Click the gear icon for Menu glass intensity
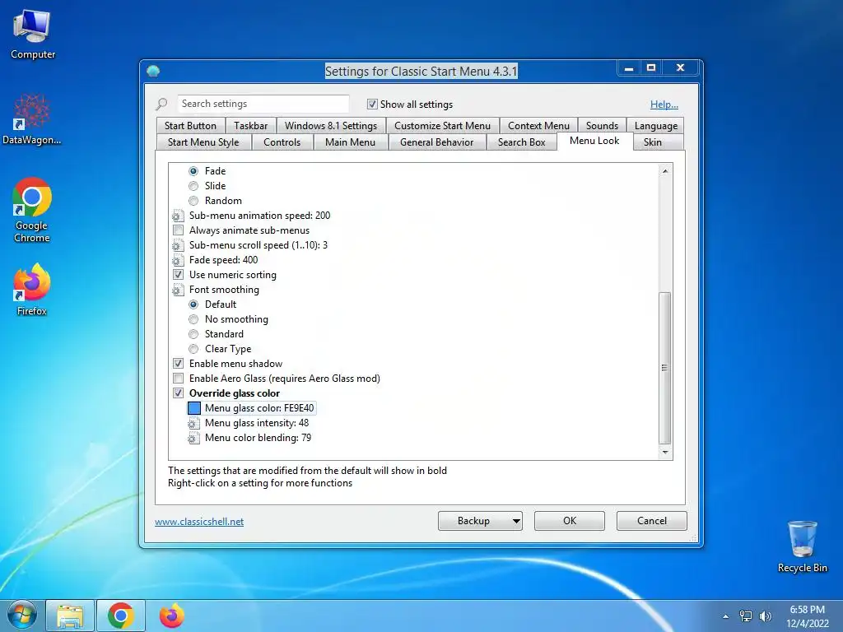 click(x=193, y=424)
